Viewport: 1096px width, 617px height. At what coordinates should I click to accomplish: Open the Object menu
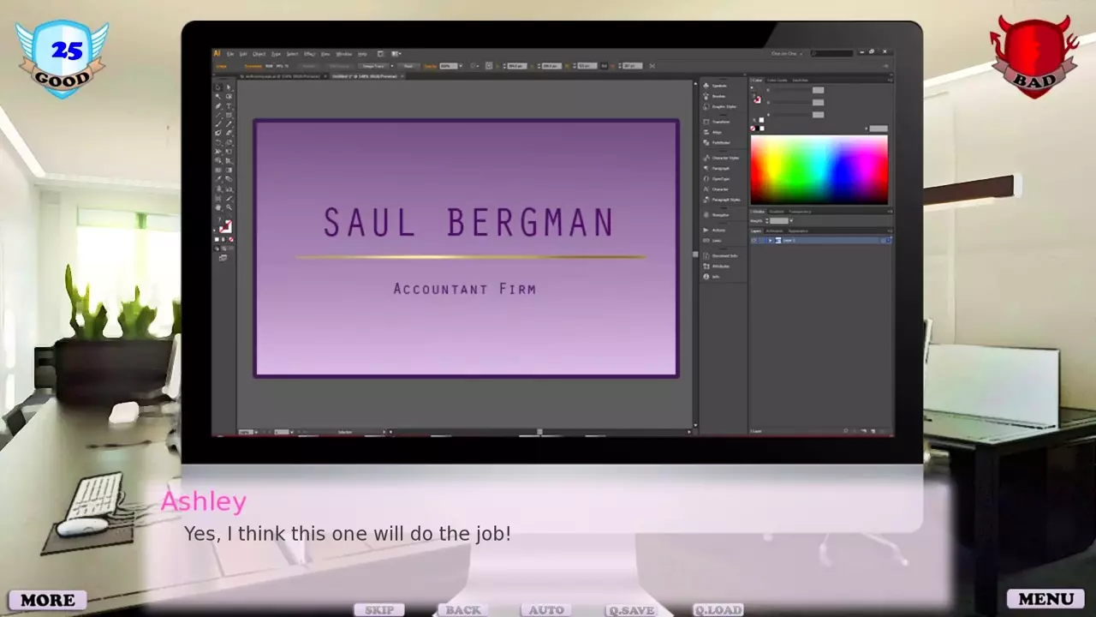click(259, 54)
